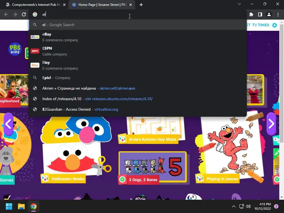Open the akrien.wtf/akrien.exe suggestion

click(138, 88)
